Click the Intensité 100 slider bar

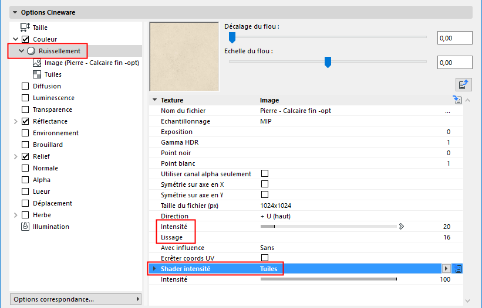point(329,279)
